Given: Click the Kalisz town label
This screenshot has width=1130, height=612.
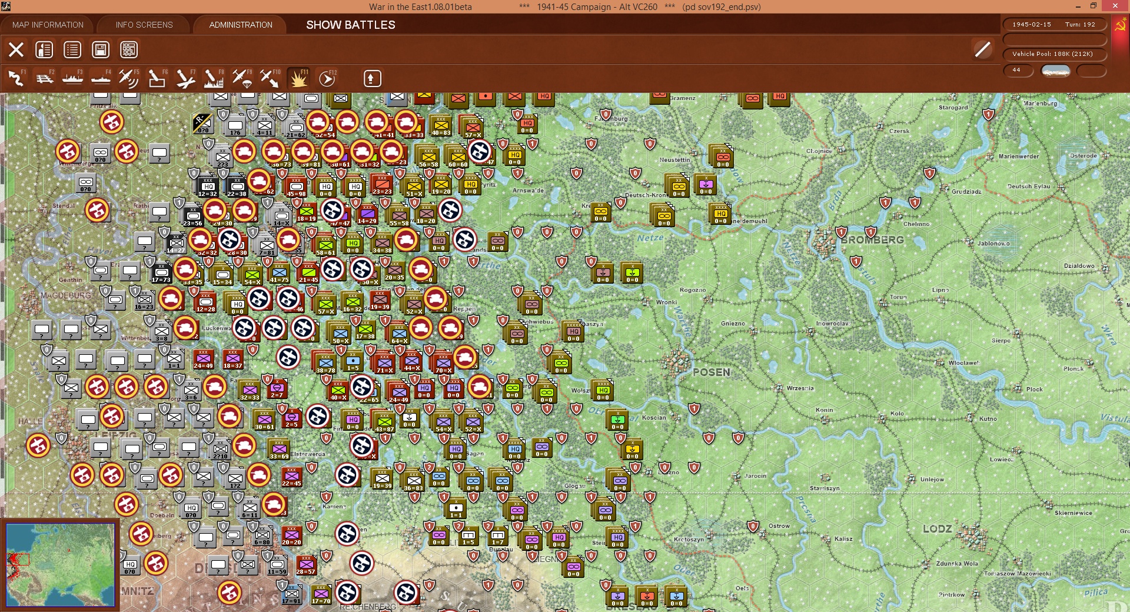Looking at the screenshot, I should point(843,539).
